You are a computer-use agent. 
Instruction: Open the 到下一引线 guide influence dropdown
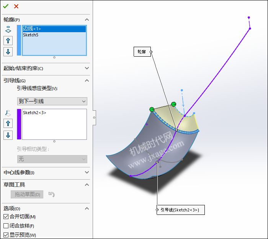coord(52,101)
